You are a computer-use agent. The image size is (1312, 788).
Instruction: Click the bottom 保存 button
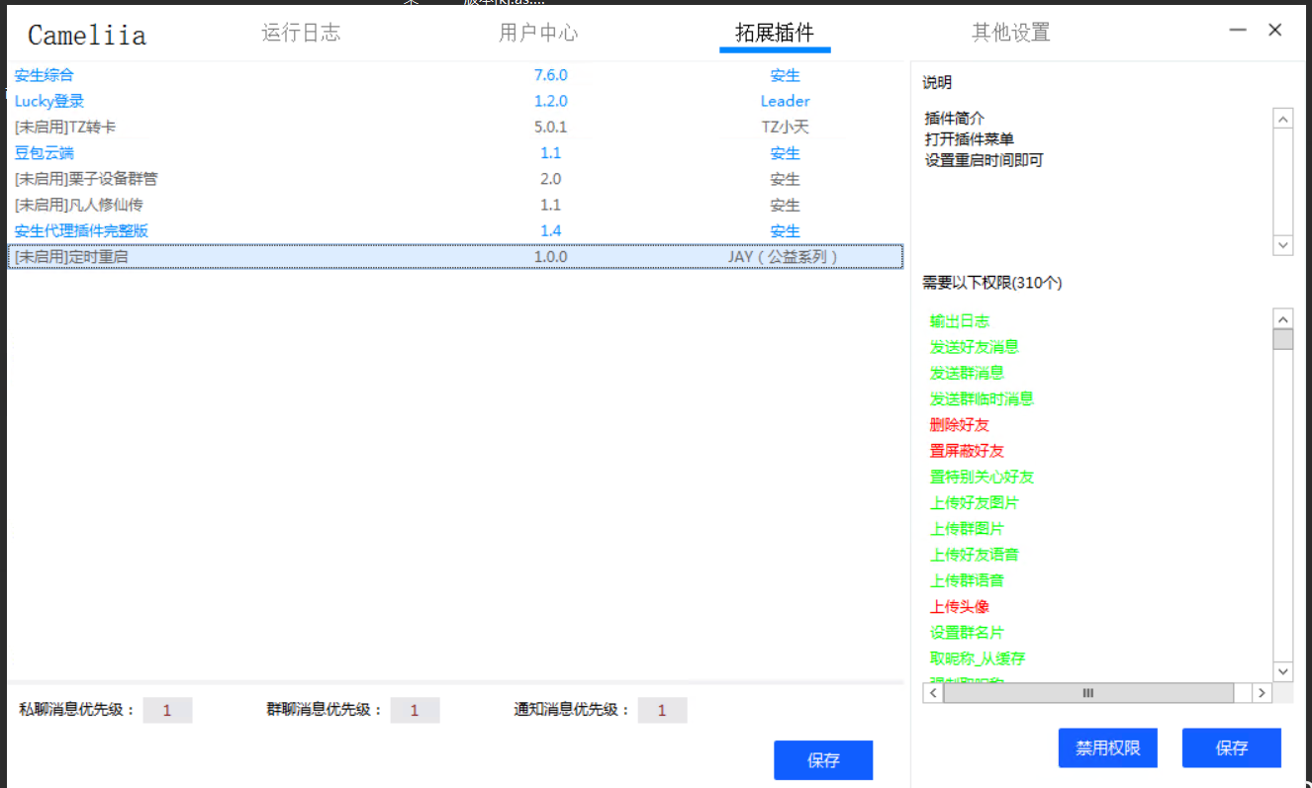(x=823, y=760)
